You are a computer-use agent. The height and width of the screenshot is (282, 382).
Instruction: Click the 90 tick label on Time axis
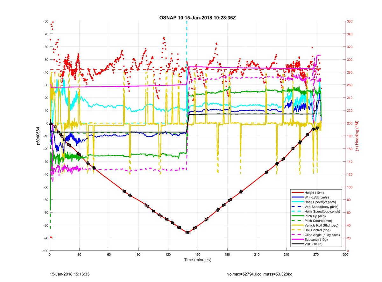pyautogui.click(x=138, y=255)
